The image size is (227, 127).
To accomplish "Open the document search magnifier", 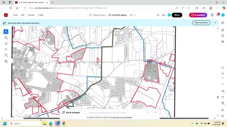I will 158,15.
